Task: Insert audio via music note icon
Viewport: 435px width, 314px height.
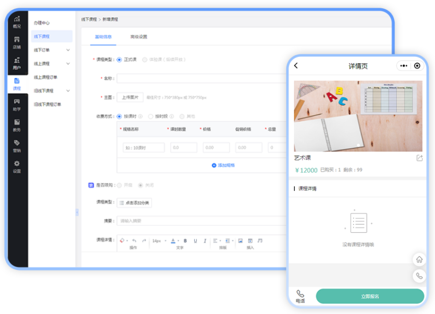Action: 260,240
